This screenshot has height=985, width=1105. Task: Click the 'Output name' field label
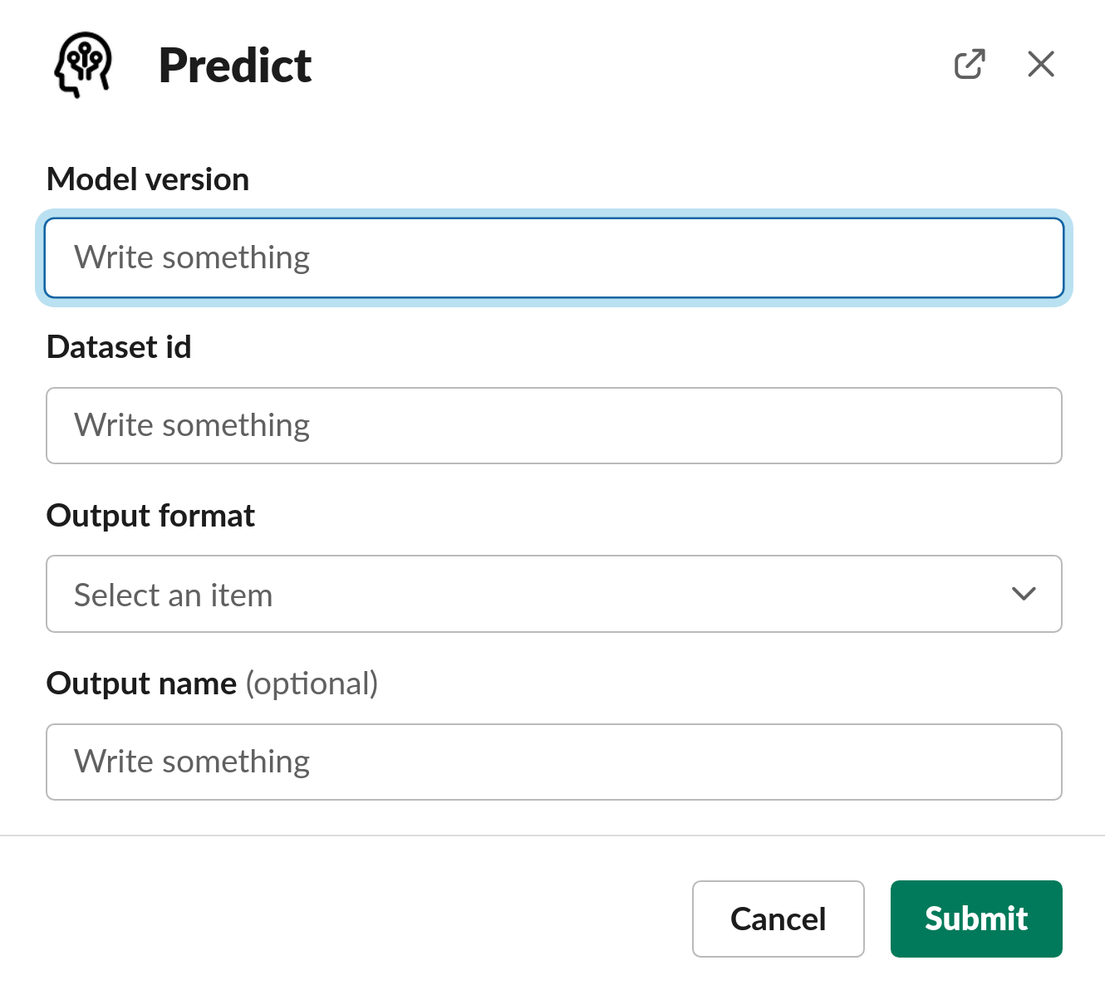141,684
